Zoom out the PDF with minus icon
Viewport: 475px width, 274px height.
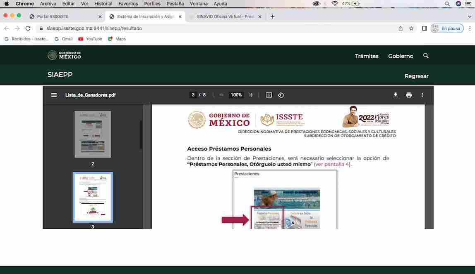[x=221, y=95]
